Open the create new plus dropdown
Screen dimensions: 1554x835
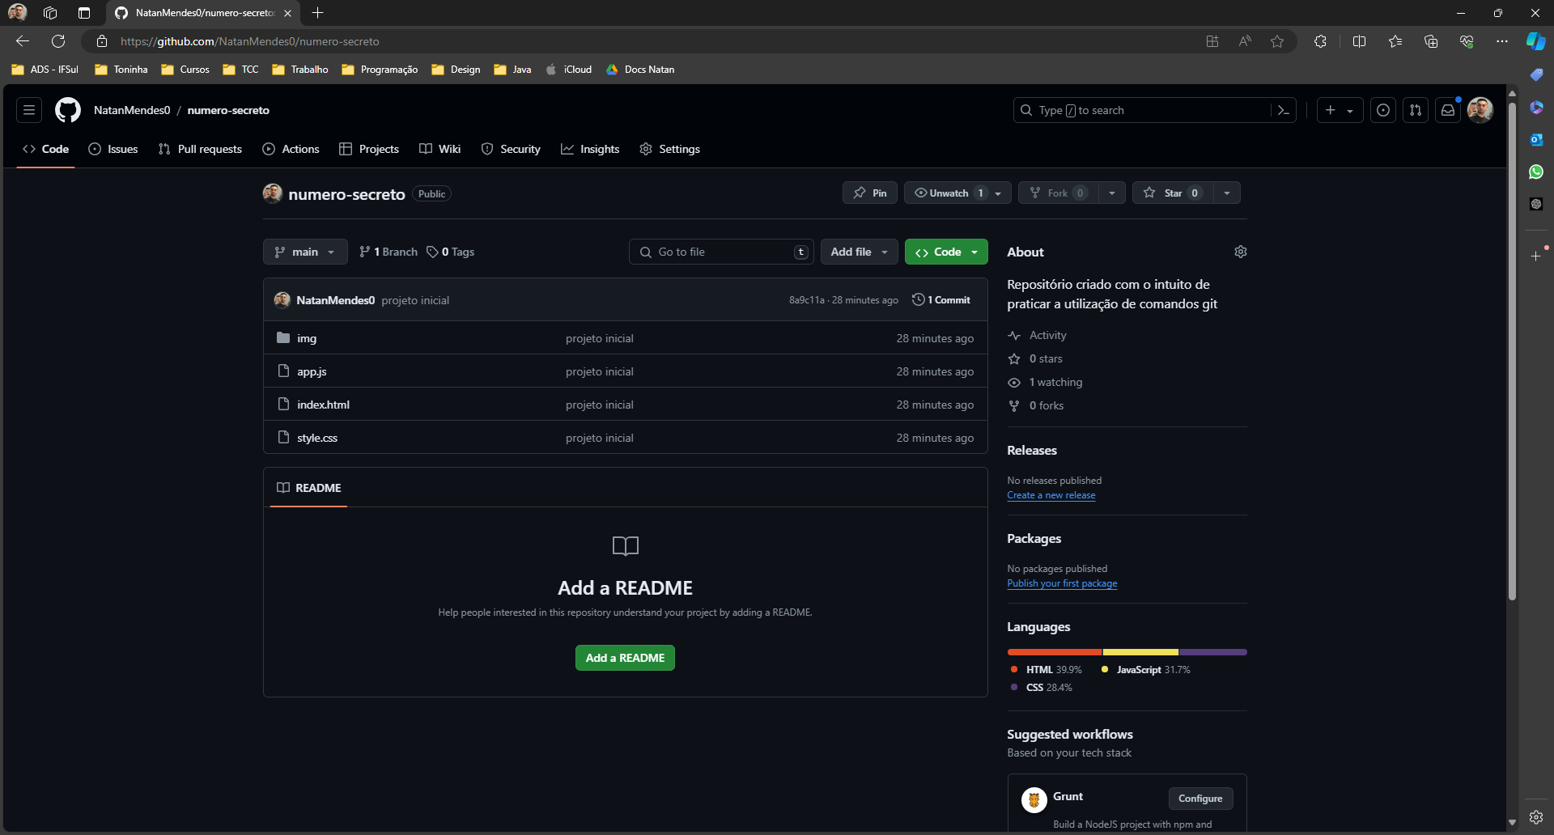point(1340,110)
